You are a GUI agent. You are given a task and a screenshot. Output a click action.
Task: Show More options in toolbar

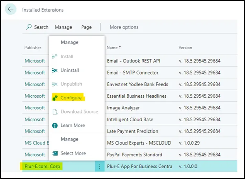coord(124,27)
